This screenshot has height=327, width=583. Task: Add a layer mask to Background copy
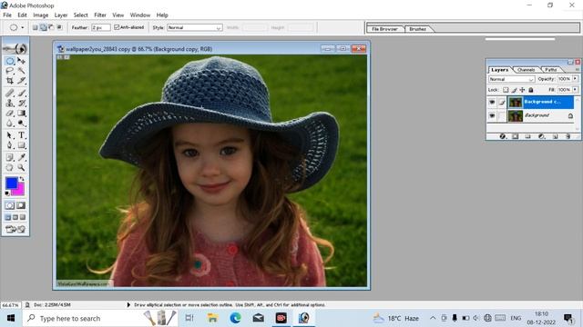pyautogui.click(x=516, y=136)
